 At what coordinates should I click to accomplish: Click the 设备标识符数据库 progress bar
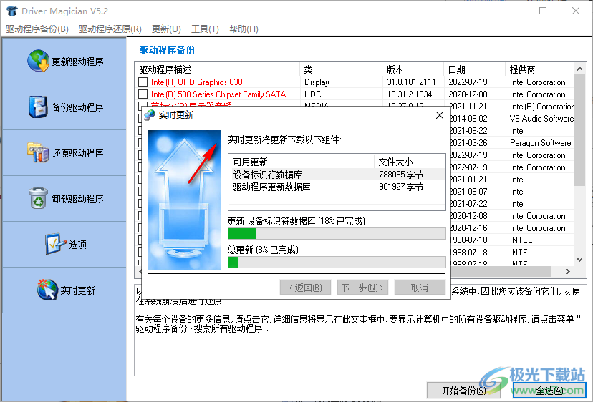337,233
